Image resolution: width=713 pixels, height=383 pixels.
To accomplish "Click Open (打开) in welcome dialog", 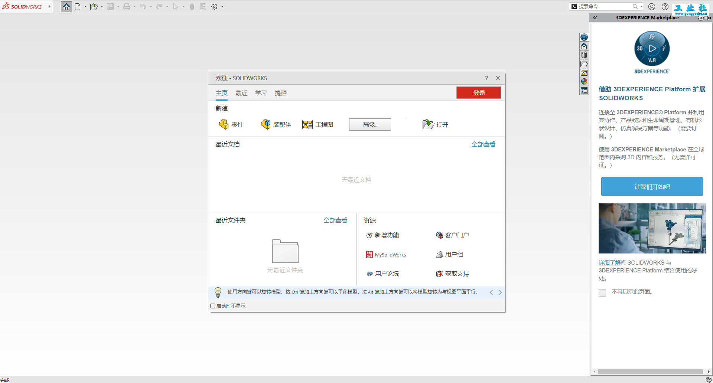I will pyautogui.click(x=435, y=124).
